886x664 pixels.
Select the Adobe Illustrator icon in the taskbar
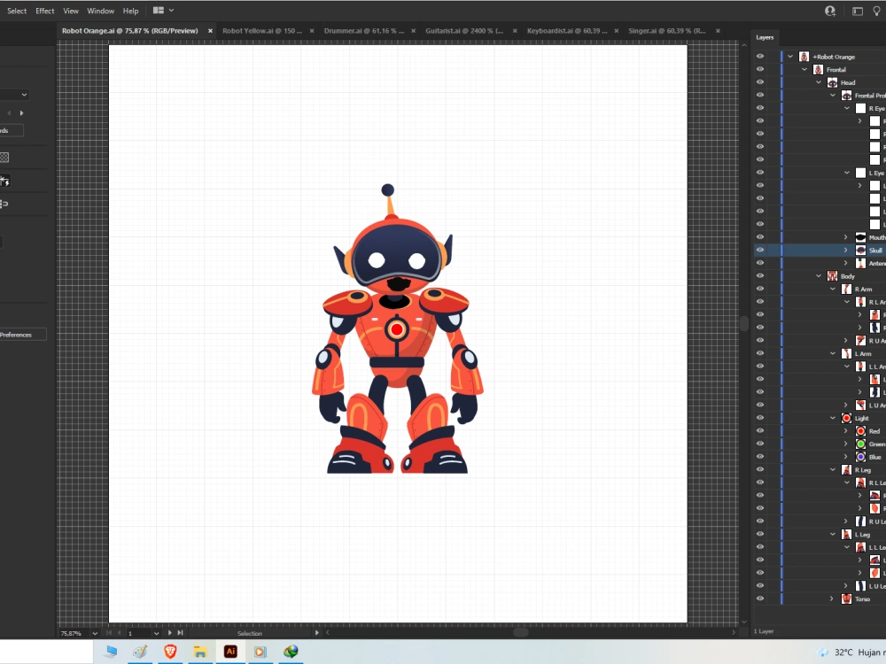[229, 651]
